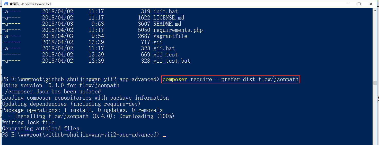The height and width of the screenshot is (145, 379).
Task: Click the yii_test.bat filename
Action: pyautogui.click(x=172, y=61)
